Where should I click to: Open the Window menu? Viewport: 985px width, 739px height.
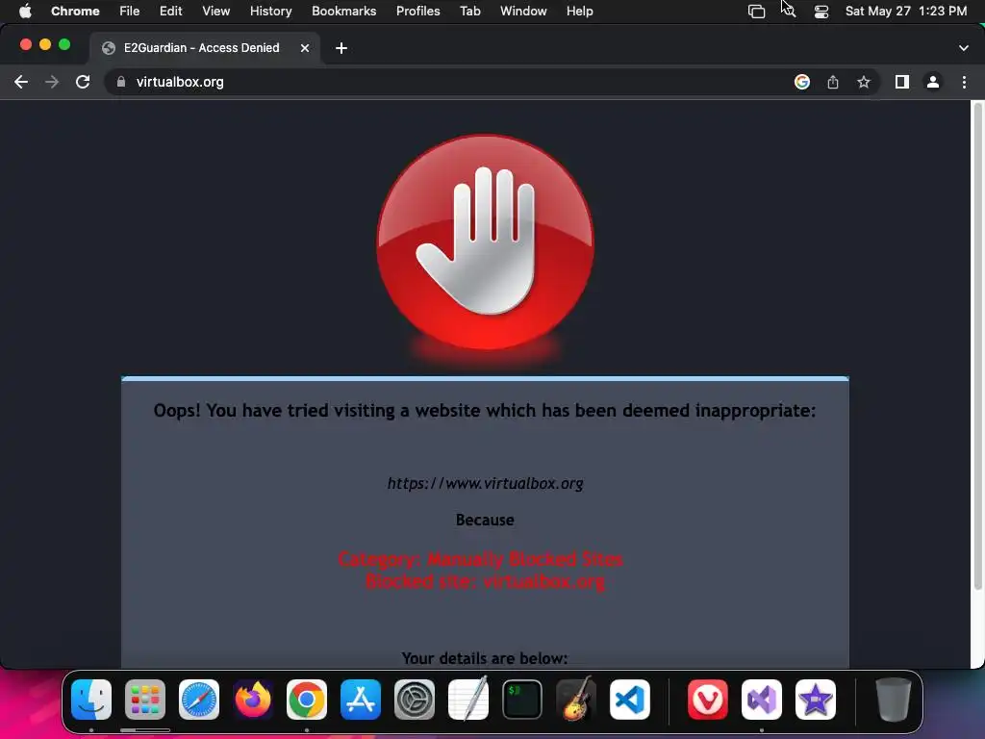(x=523, y=11)
